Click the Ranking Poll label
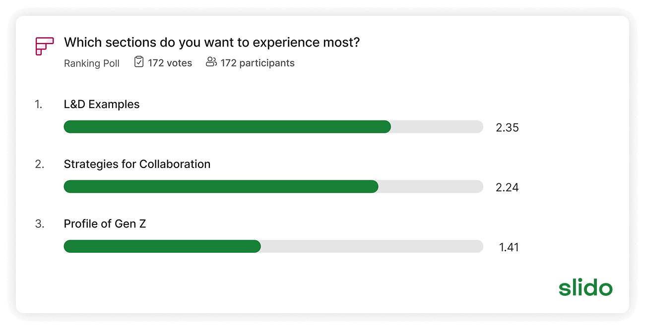The height and width of the screenshot is (329, 645). (x=92, y=63)
